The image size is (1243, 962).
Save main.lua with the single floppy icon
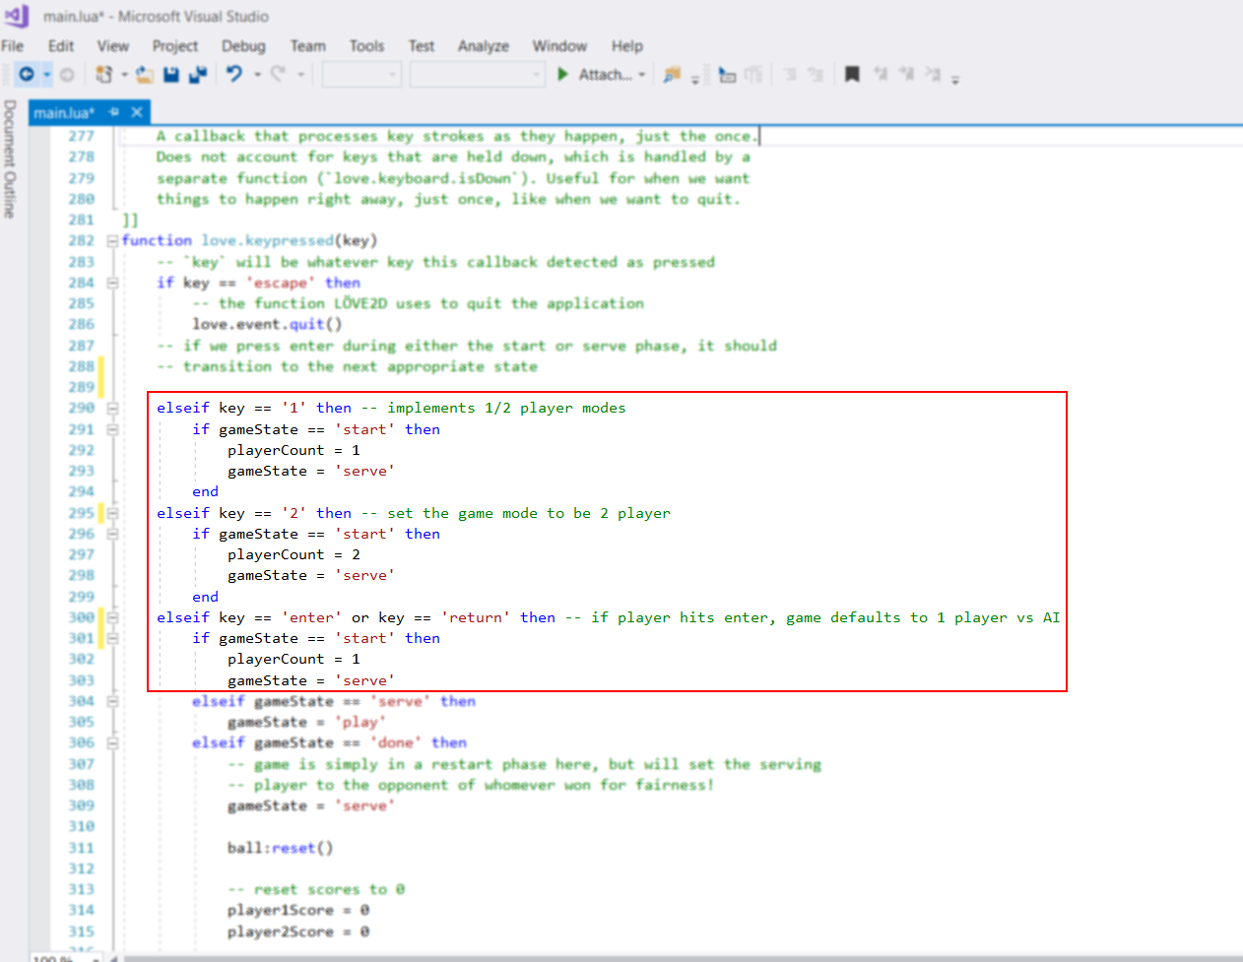tap(171, 74)
